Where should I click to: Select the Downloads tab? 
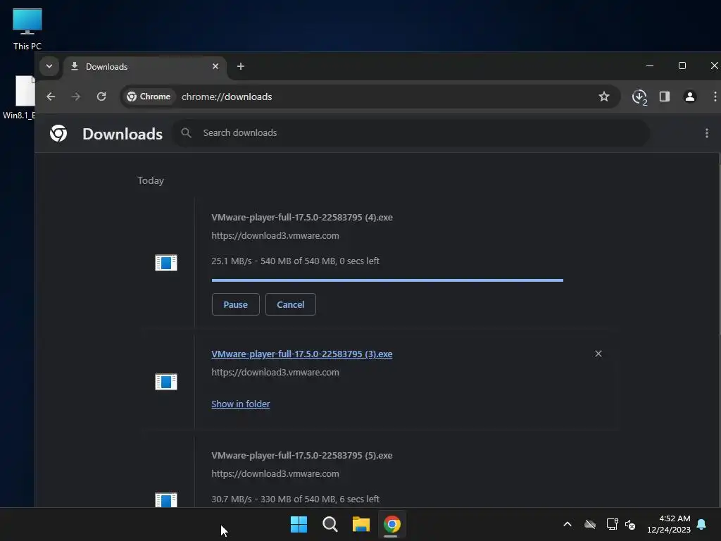coord(144,67)
